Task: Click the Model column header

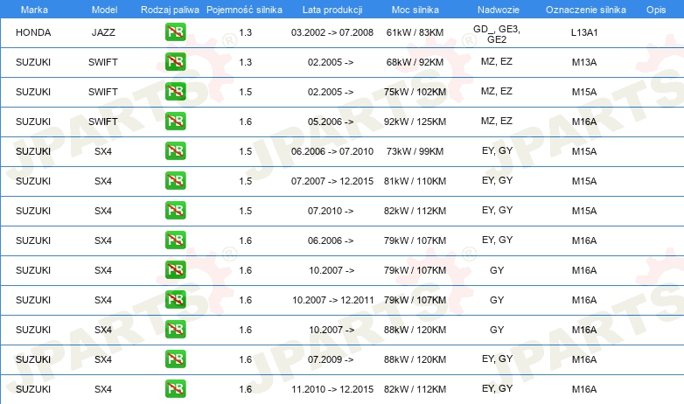Action: [104, 10]
